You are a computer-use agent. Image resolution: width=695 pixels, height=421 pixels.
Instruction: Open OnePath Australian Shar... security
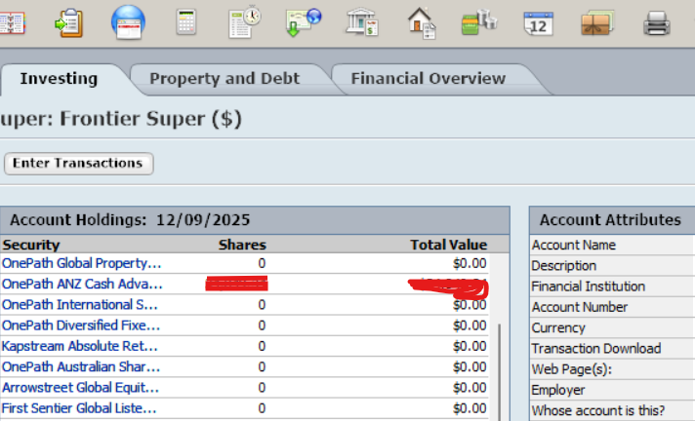click(x=81, y=367)
